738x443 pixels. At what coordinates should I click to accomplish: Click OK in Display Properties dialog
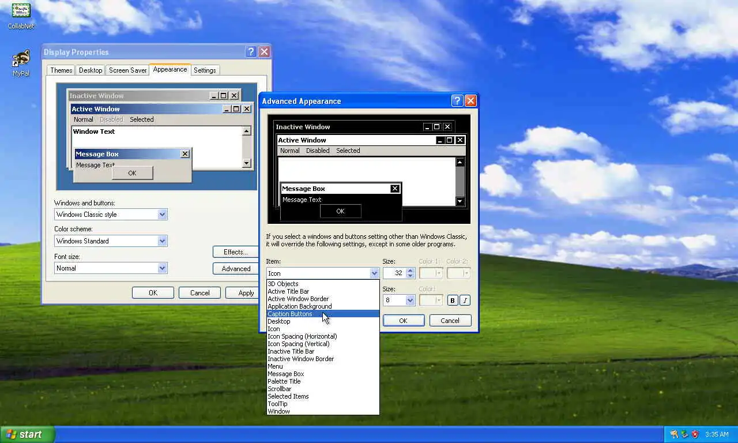point(153,293)
